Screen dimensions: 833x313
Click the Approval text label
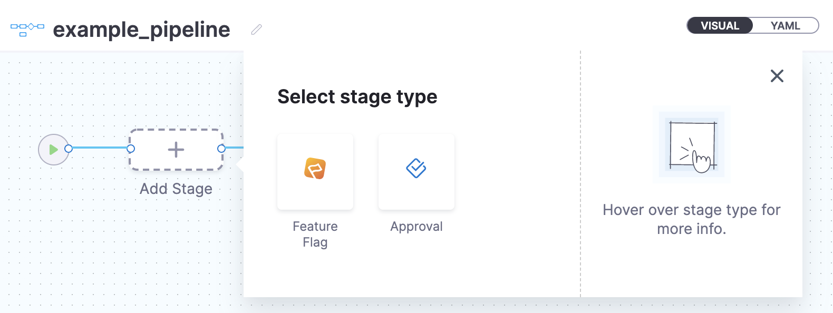(416, 227)
